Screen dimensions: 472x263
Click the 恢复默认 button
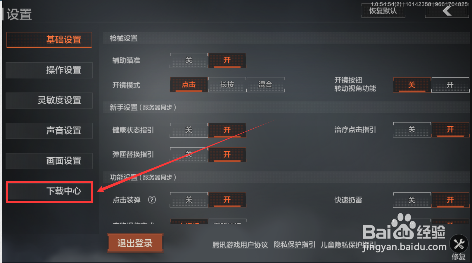(383, 11)
